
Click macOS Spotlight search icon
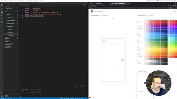pyautogui.click(x=163, y=1)
